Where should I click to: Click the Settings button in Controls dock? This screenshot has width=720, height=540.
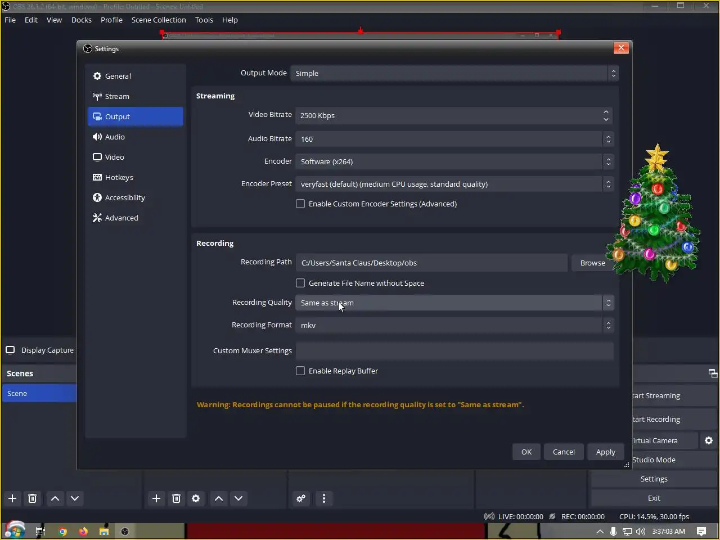pos(654,479)
